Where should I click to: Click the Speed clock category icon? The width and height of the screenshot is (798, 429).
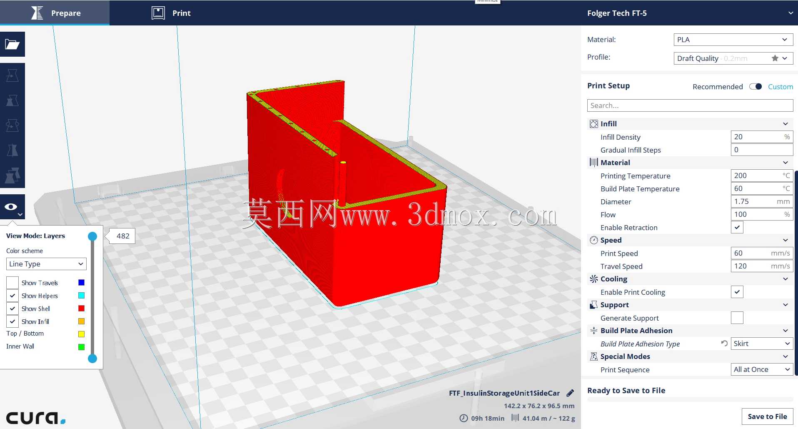(594, 240)
